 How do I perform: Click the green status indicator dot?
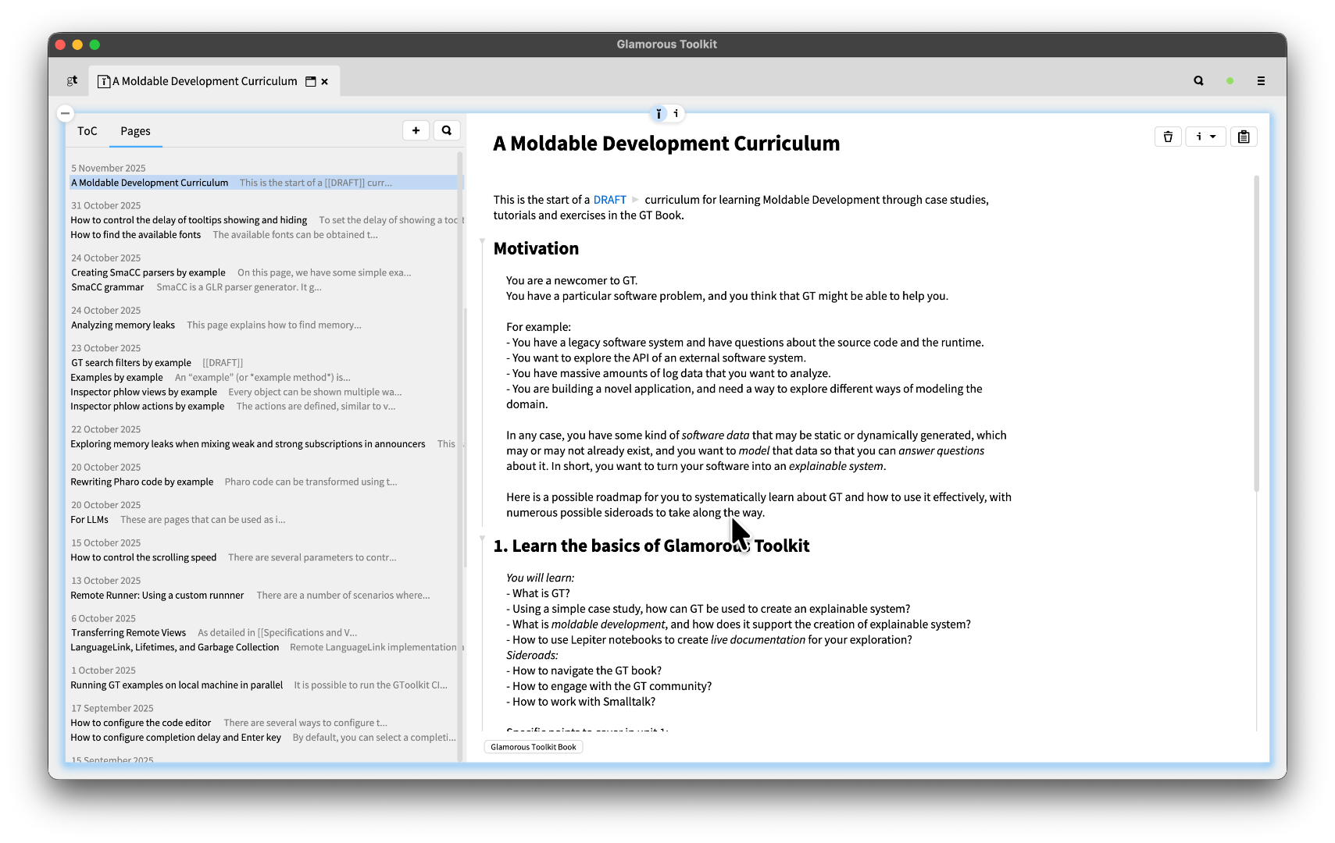(x=1230, y=81)
